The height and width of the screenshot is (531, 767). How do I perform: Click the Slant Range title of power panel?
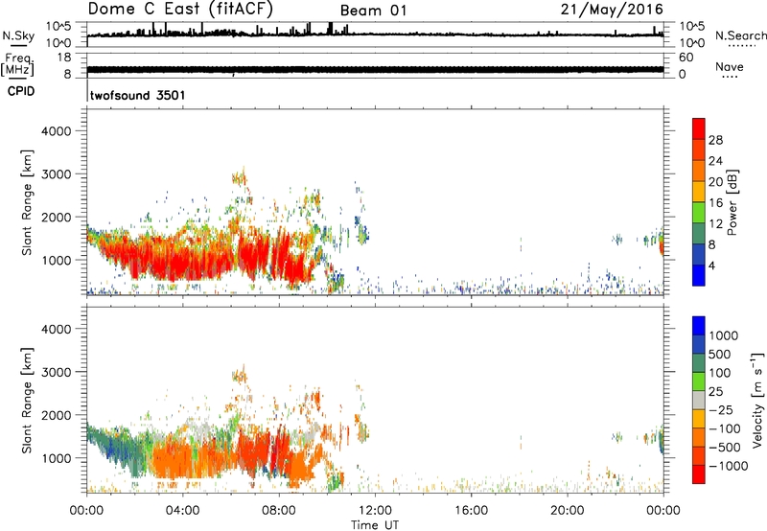(x=27, y=202)
